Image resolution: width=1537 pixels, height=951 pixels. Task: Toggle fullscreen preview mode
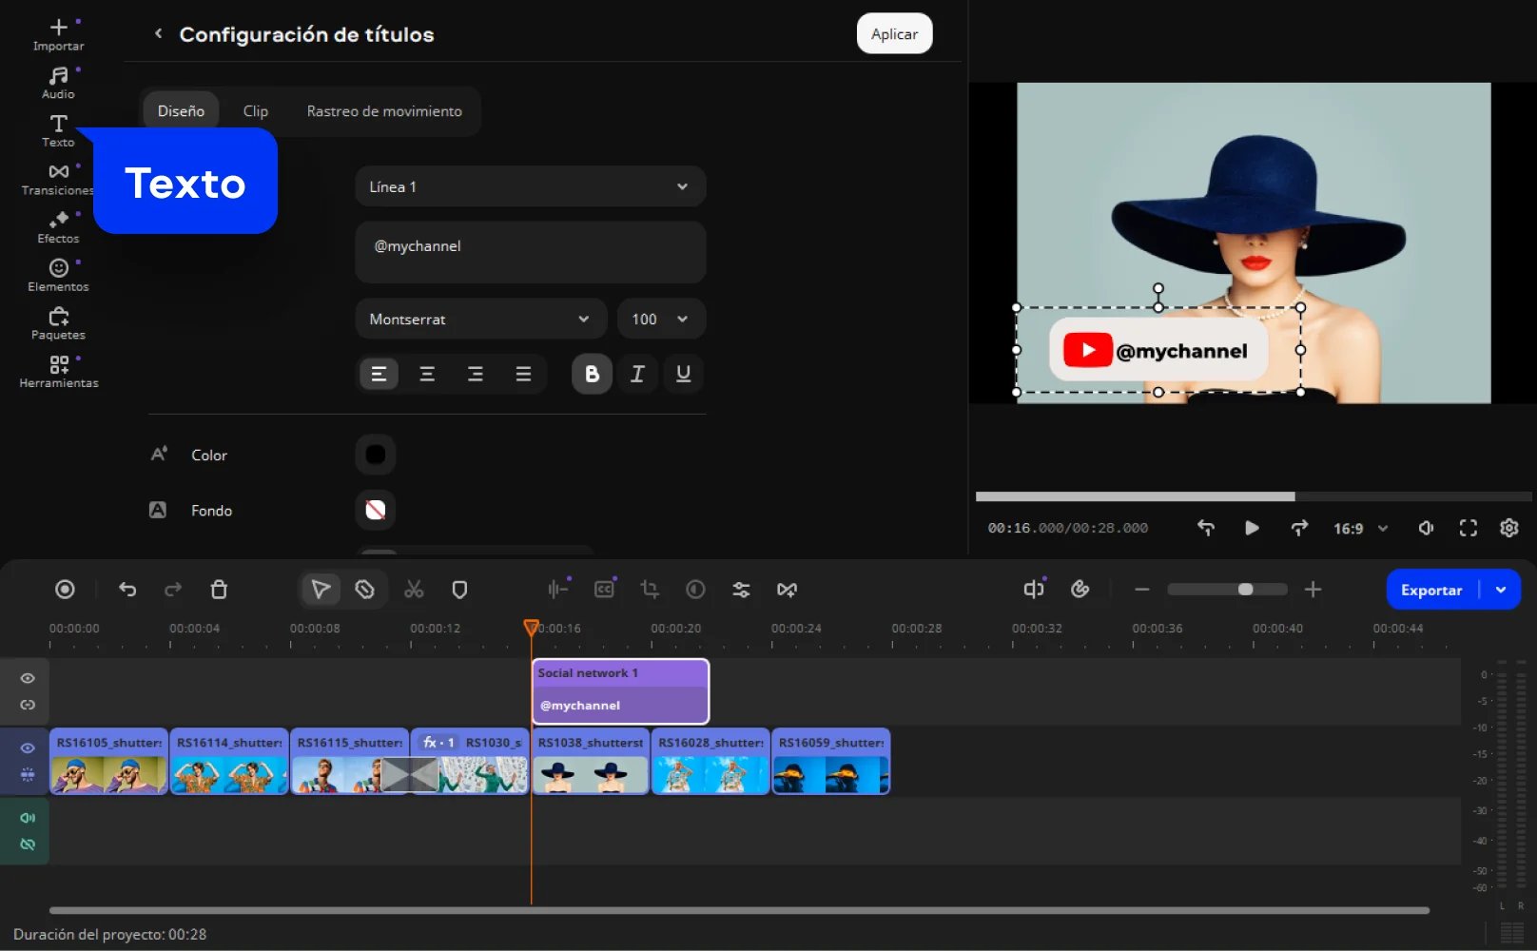(x=1468, y=528)
